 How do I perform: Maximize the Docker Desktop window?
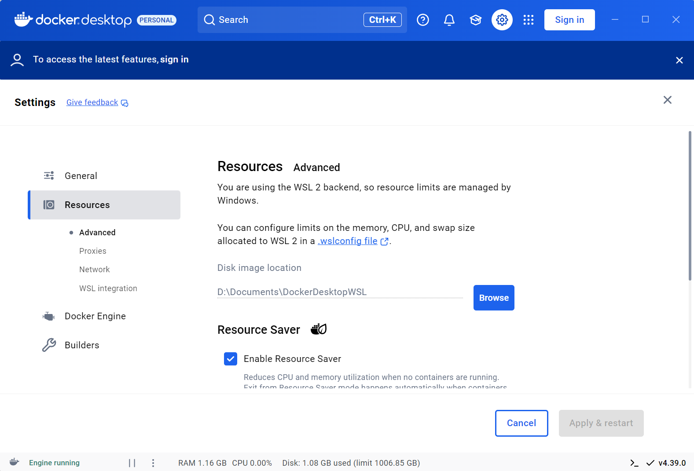coord(646,19)
